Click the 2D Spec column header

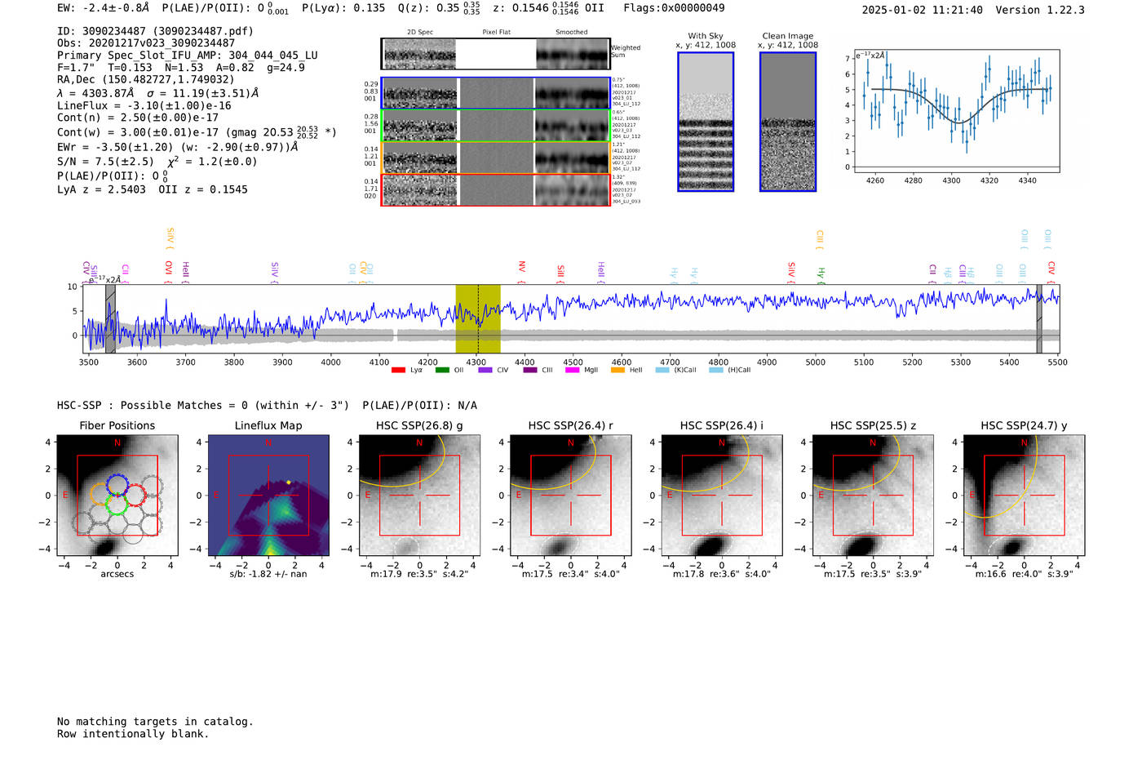point(420,32)
